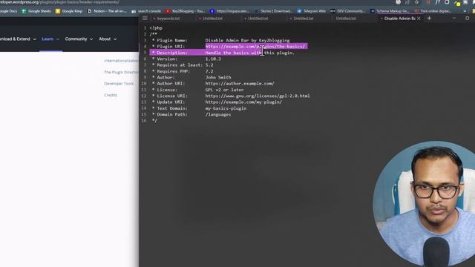Open Google Sheets bookmark icon
Screen dimensions: 475x267
pyautogui.click(x=24, y=11)
